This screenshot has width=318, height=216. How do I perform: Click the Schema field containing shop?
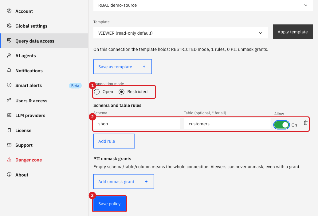coord(137,124)
